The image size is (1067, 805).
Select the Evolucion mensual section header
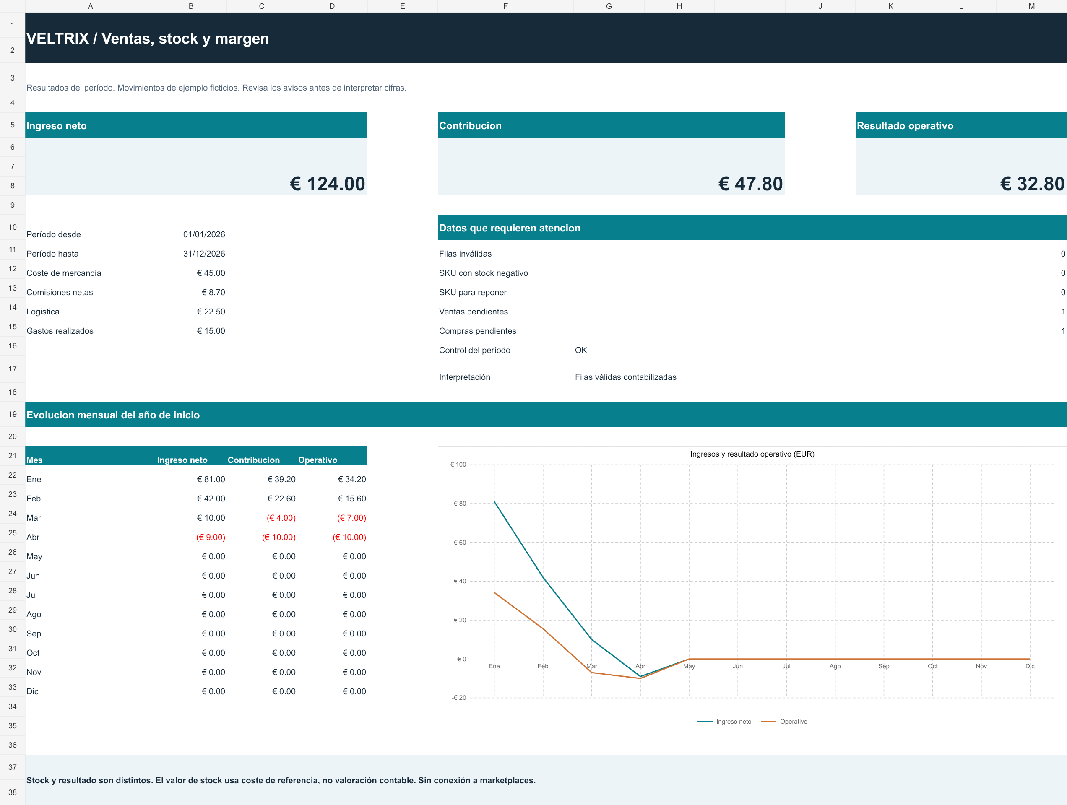click(546, 414)
